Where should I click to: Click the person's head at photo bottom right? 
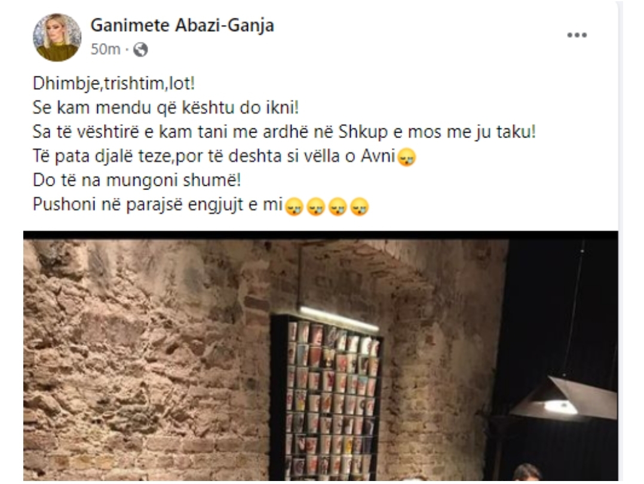point(528,472)
